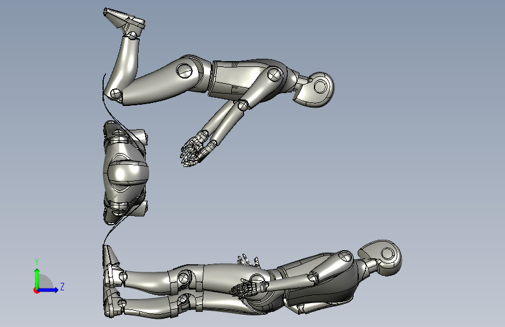Select the shoulder joint of the lower robot
The width and height of the screenshot is (505, 327).
click(345, 257)
